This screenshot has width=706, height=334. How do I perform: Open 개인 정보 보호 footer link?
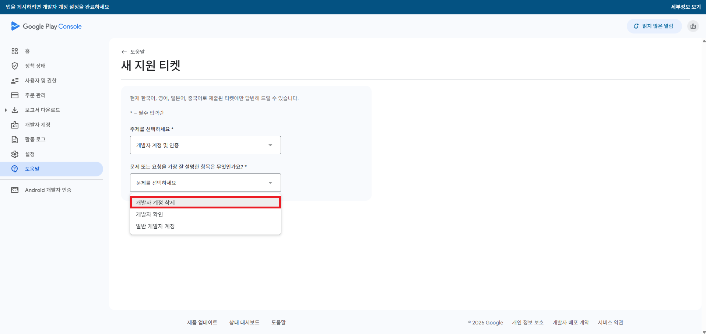(x=528, y=323)
